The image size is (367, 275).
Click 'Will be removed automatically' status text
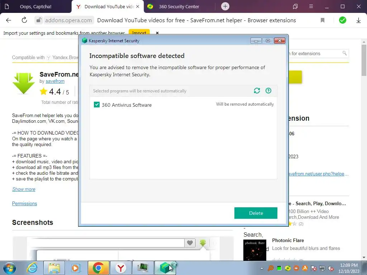pos(245,104)
